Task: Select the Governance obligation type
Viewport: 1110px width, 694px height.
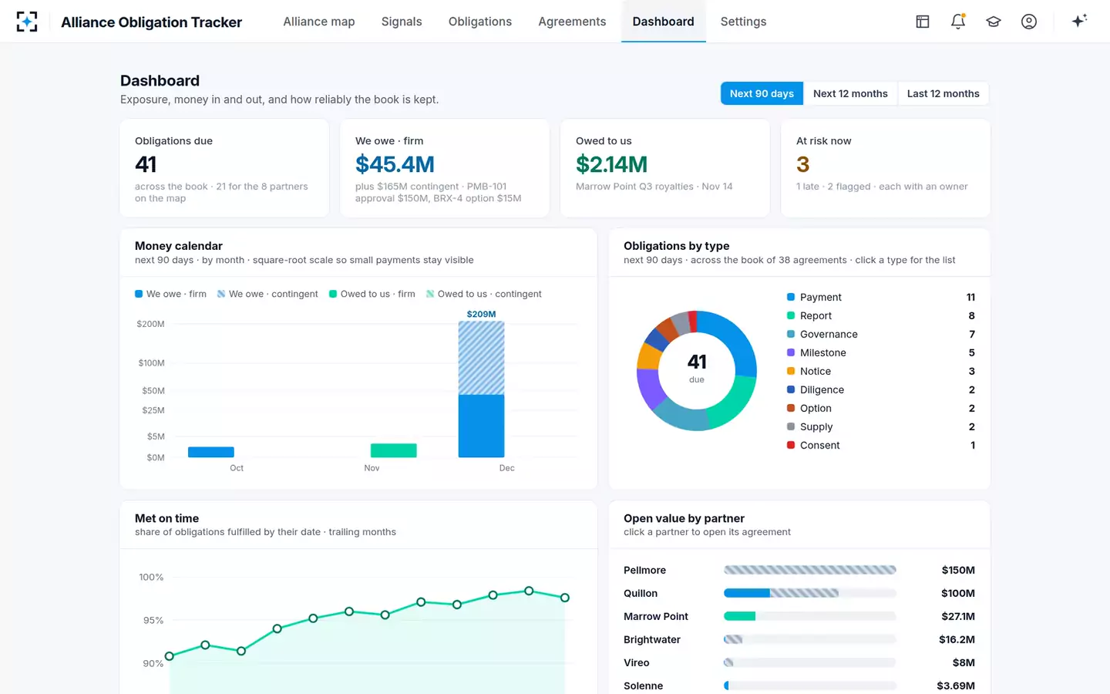Action: coord(881,334)
